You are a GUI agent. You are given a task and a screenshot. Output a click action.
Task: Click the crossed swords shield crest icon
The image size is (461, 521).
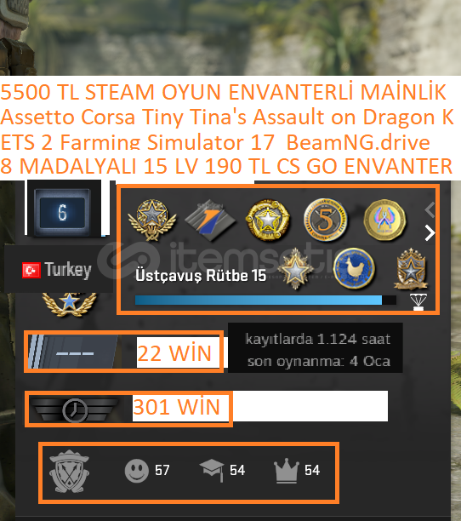70,471
